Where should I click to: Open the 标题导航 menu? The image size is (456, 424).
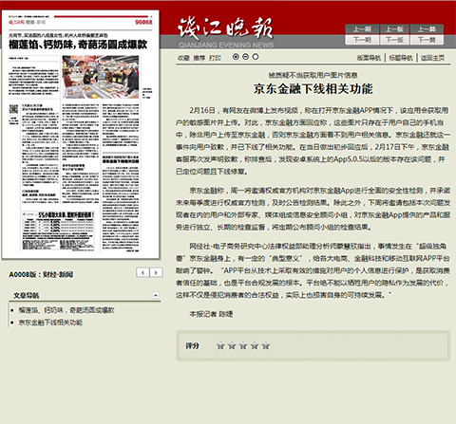coord(401,58)
